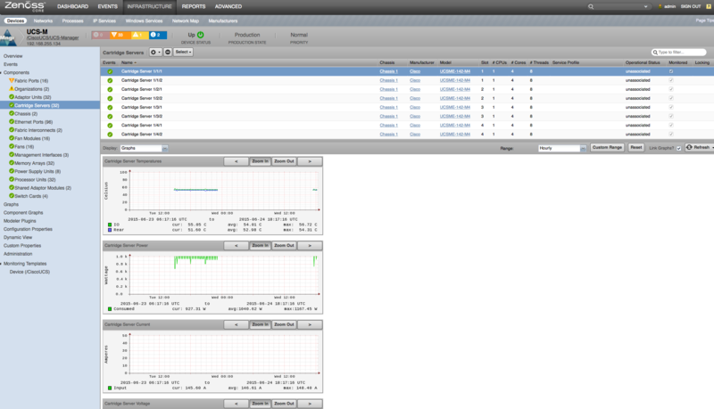This screenshot has height=409, width=714.
Task: Click the search magnifier icon in top bar
Action: pos(591,6)
